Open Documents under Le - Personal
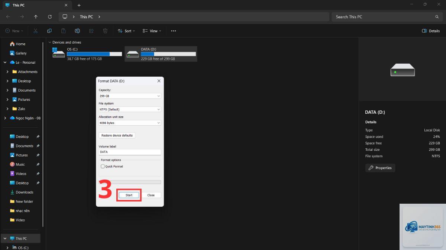Image resolution: width=446 pixels, height=250 pixels. point(24,90)
